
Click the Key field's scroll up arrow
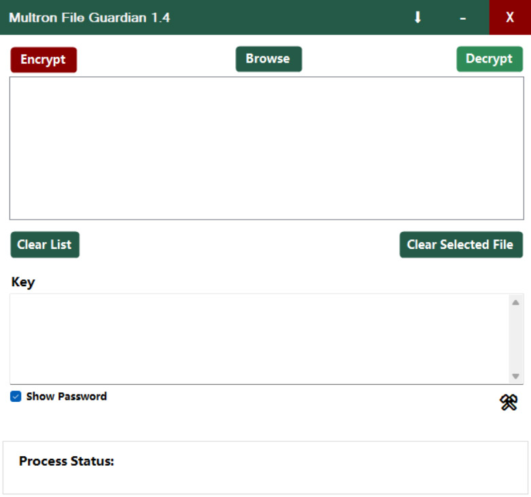click(x=515, y=303)
